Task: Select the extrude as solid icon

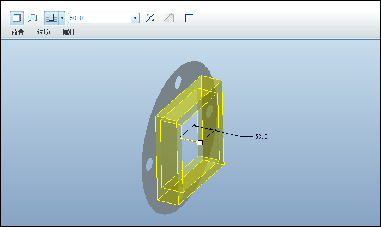Action: click(x=16, y=18)
